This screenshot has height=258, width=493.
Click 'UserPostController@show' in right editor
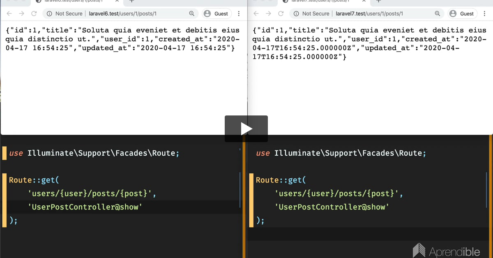pyautogui.click(x=332, y=207)
